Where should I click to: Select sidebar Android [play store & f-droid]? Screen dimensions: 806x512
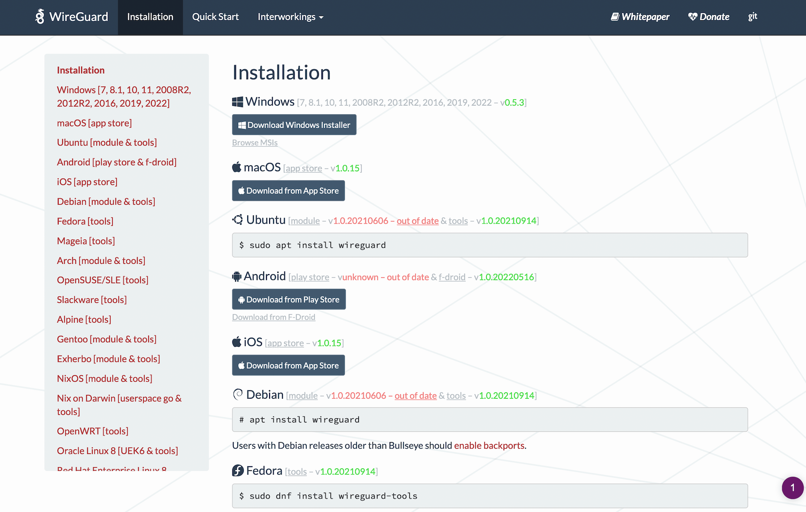tap(117, 162)
